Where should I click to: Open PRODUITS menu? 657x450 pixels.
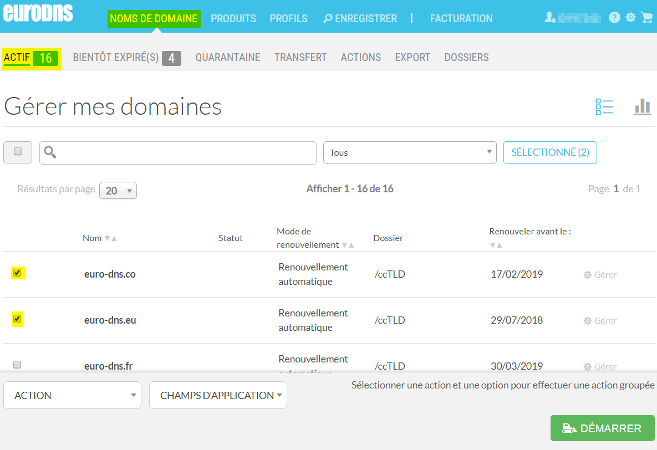[233, 19]
